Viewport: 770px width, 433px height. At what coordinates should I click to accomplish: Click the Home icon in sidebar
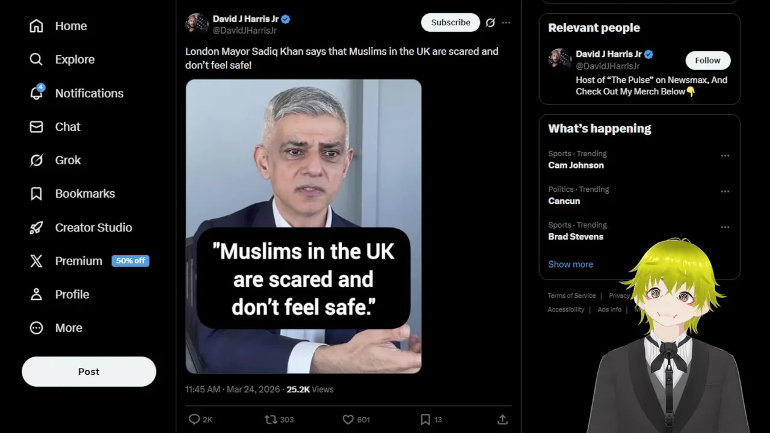click(x=37, y=26)
